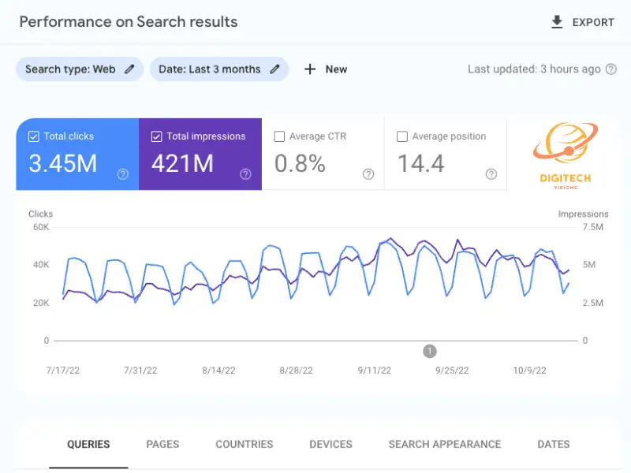Open help icon on Total impressions card
The image size is (631, 473).
point(245,174)
